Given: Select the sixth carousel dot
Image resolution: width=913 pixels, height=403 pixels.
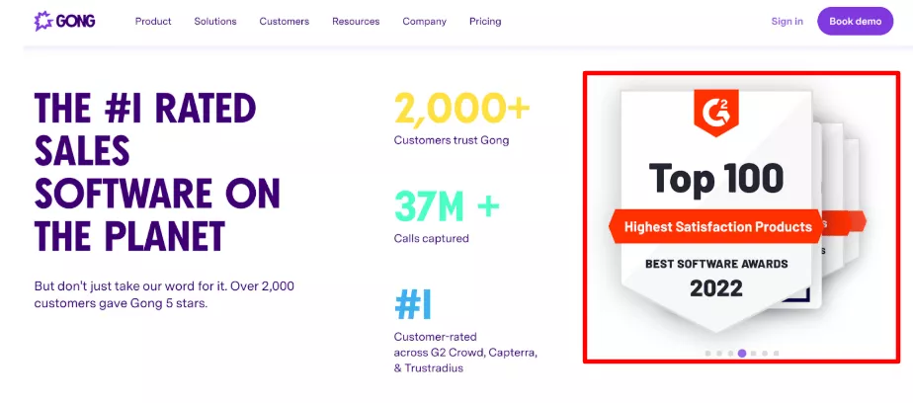Looking at the screenshot, I should pyautogui.click(x=765, y=353).
